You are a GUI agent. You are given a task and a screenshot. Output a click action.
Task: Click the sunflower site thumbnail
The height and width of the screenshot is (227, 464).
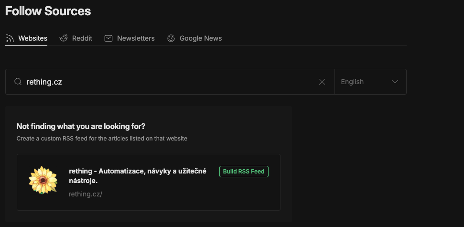(x=43, y=180)
